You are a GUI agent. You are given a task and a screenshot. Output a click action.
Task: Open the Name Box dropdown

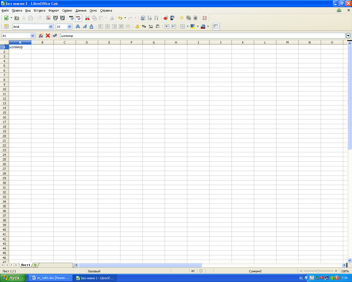pyautogui.click(x=33, y=36)
